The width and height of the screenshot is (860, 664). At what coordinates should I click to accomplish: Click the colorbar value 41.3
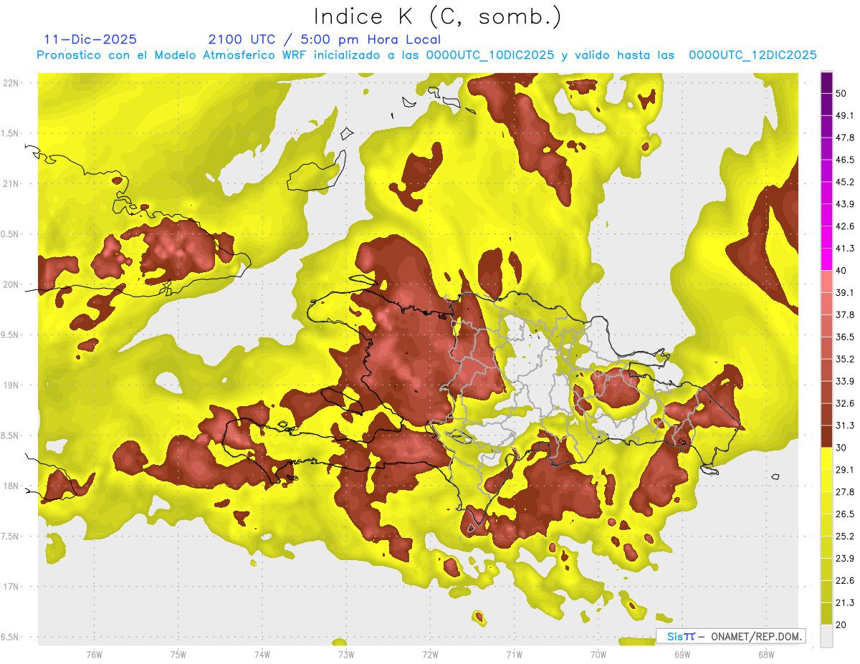pos(845,249)
